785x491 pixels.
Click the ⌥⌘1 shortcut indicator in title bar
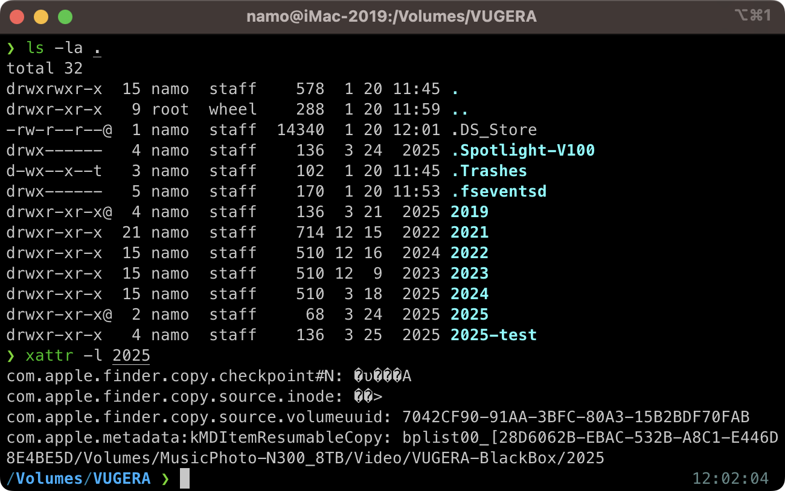(x=753, y=16)
